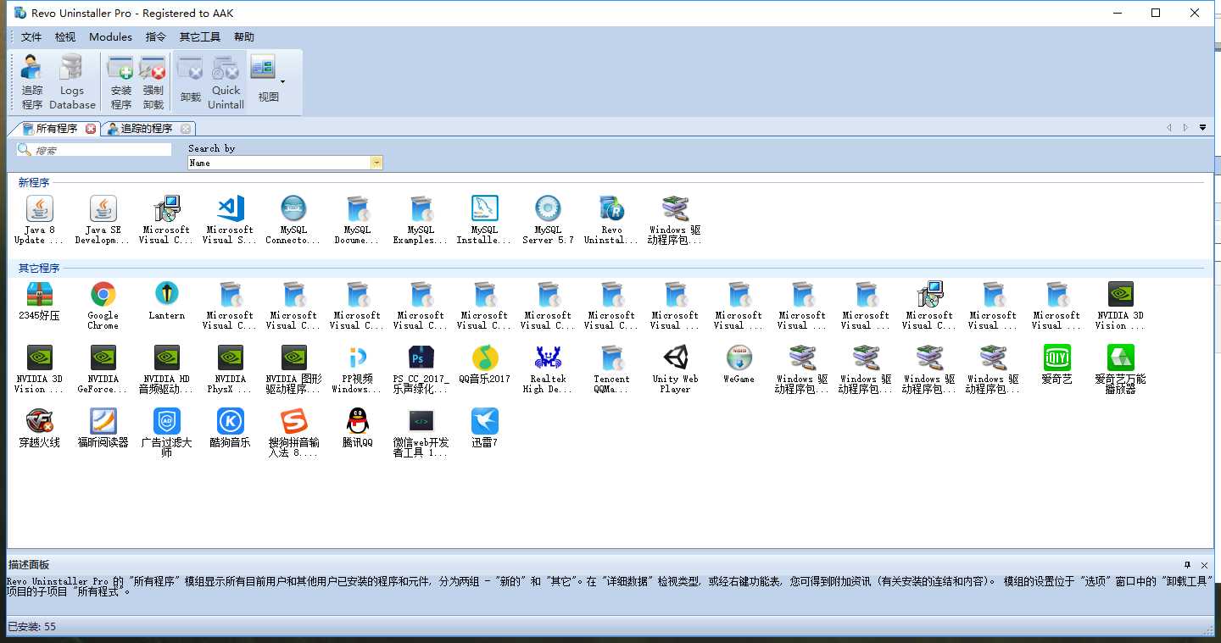This screenshot has height=643, width=1221.
Task: Close the 所有程序 tab
Action: pyautogui.click(x=91, y=129)
